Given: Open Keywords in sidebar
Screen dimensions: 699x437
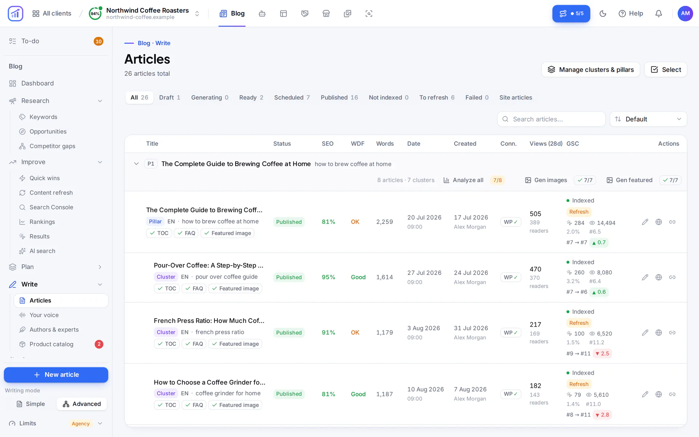Looking at the screenshot, I should pyautogui.click(x=61, y=117).
